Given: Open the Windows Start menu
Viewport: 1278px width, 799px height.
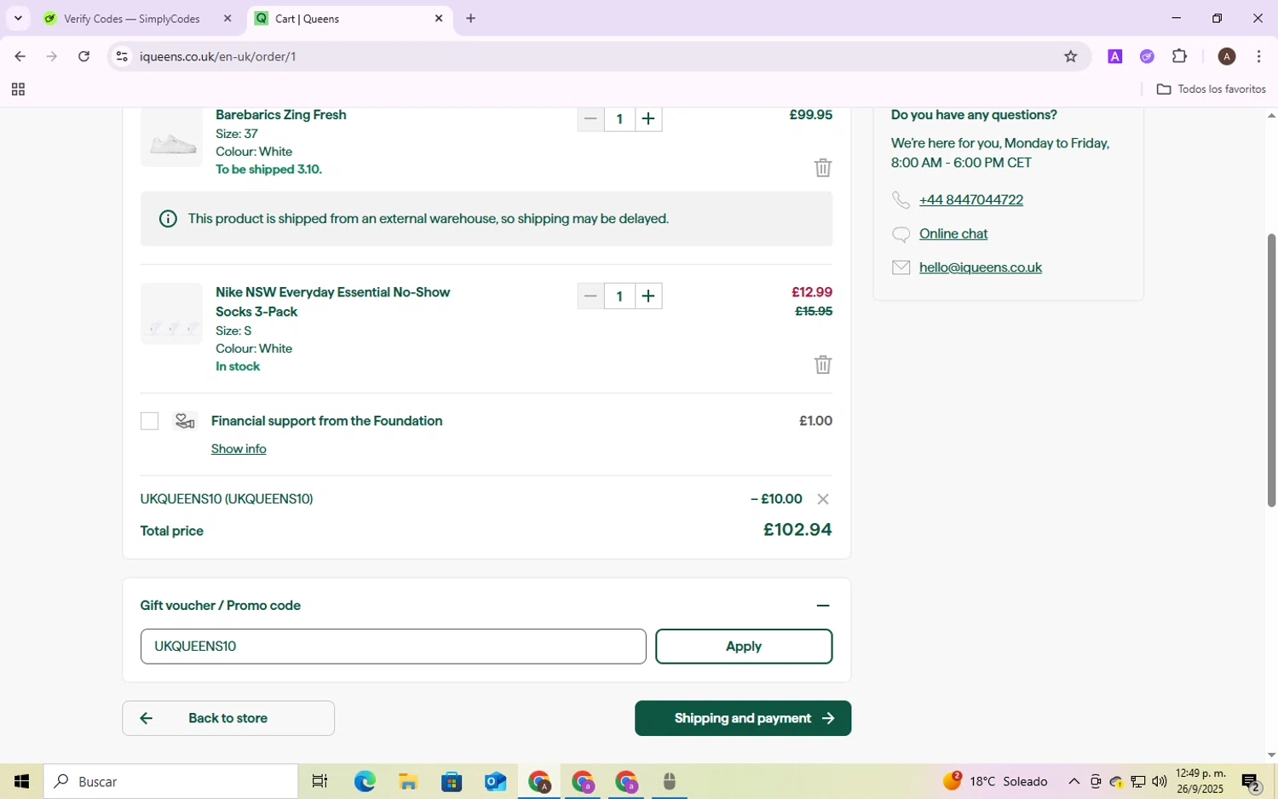Looking at the screenshot, I should tap(21, 781).
